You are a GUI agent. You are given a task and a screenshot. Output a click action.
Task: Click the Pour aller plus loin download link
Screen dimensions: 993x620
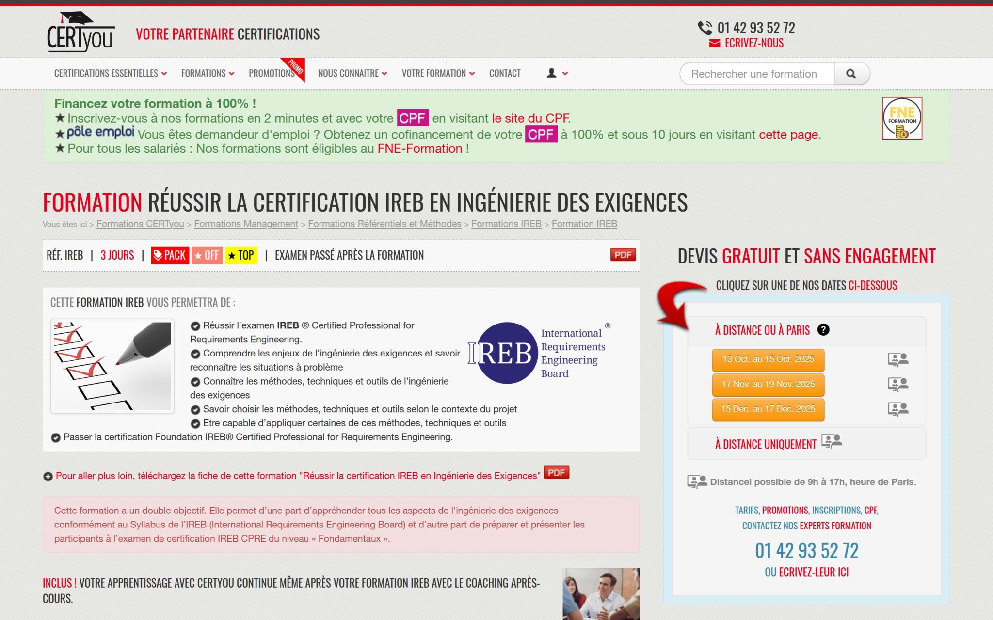pyautogui.click(x=298, y=476)
